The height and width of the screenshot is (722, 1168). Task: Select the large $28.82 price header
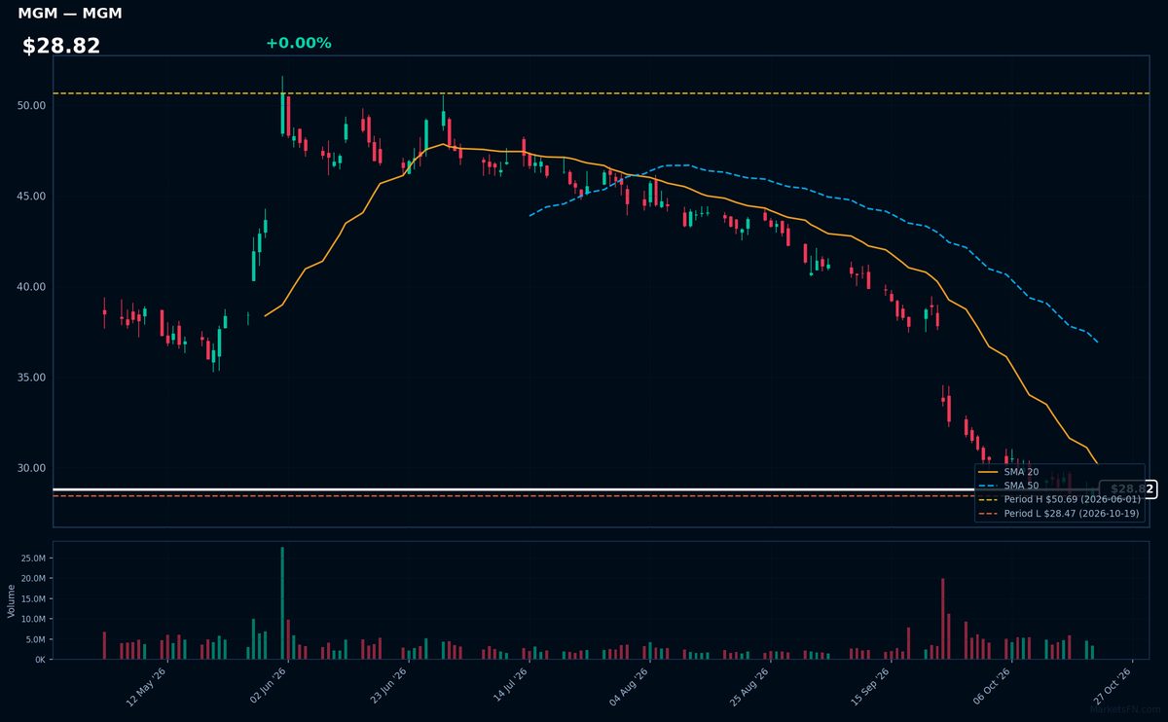click(61, 46)
